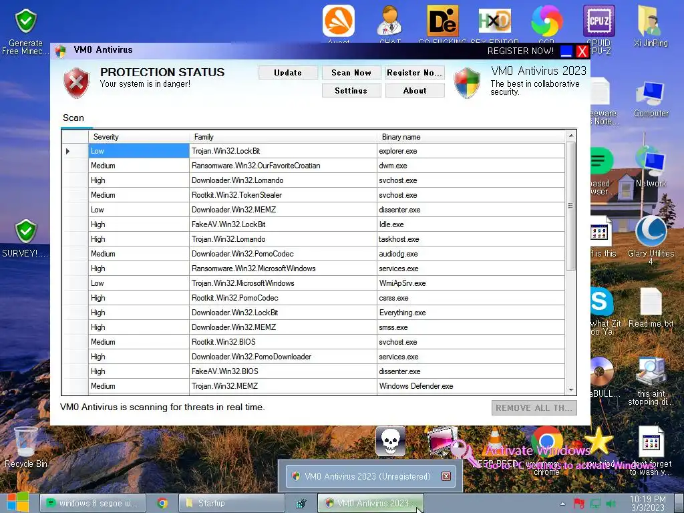Open Chrome from the taskbar
This screenshot has height=513, width=684.
click(162, 504)
